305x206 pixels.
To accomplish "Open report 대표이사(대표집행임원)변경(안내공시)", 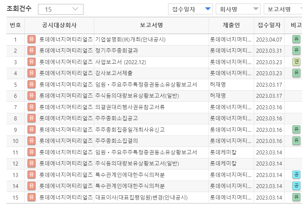I will (142, 197).
